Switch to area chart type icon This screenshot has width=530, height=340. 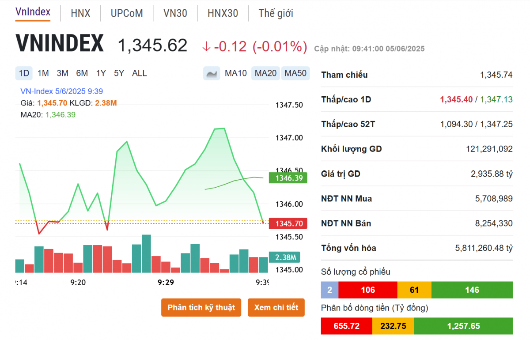pyautogui.click(x=212, y=73)
